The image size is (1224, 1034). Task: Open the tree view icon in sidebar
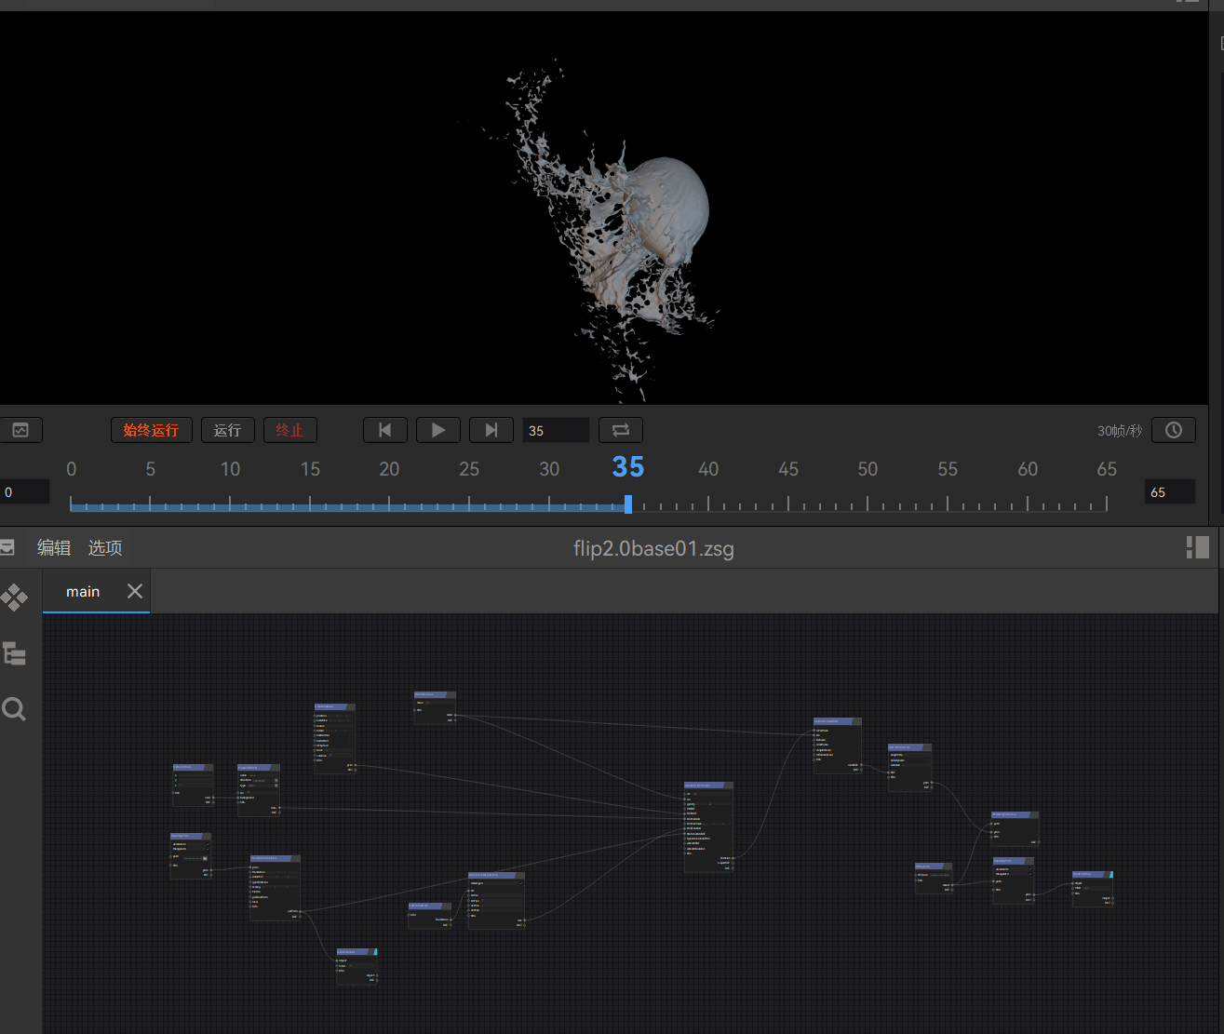coord(14,653)
